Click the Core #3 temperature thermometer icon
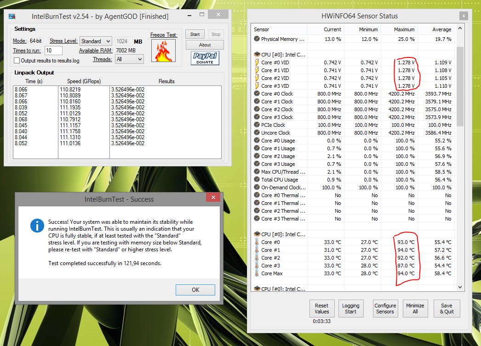The image size is (481, 346). 257,266
